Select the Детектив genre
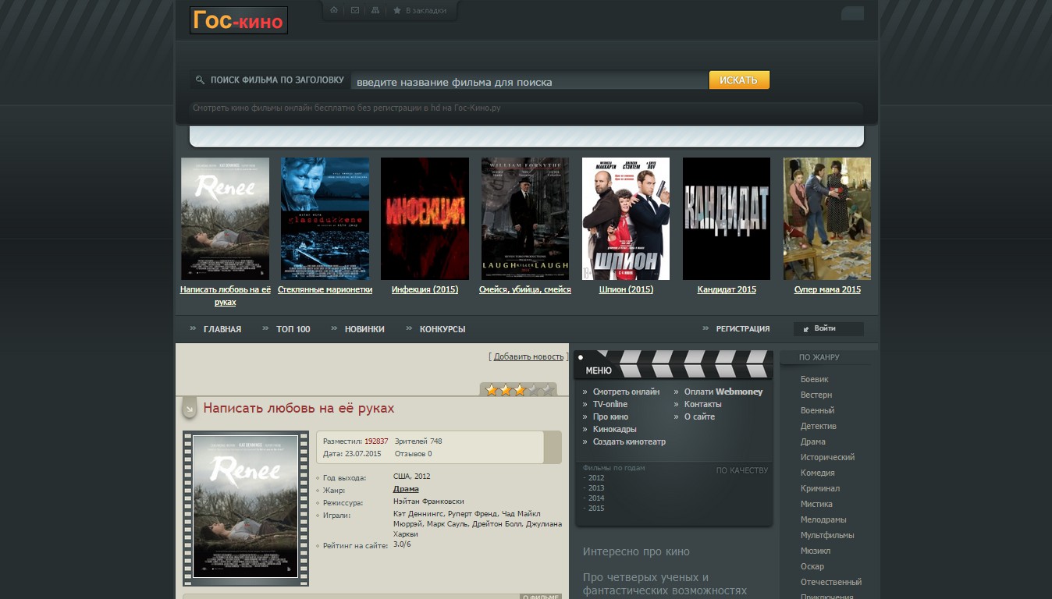This screenshot has height=599, width=1052. [x=819, y=426]
